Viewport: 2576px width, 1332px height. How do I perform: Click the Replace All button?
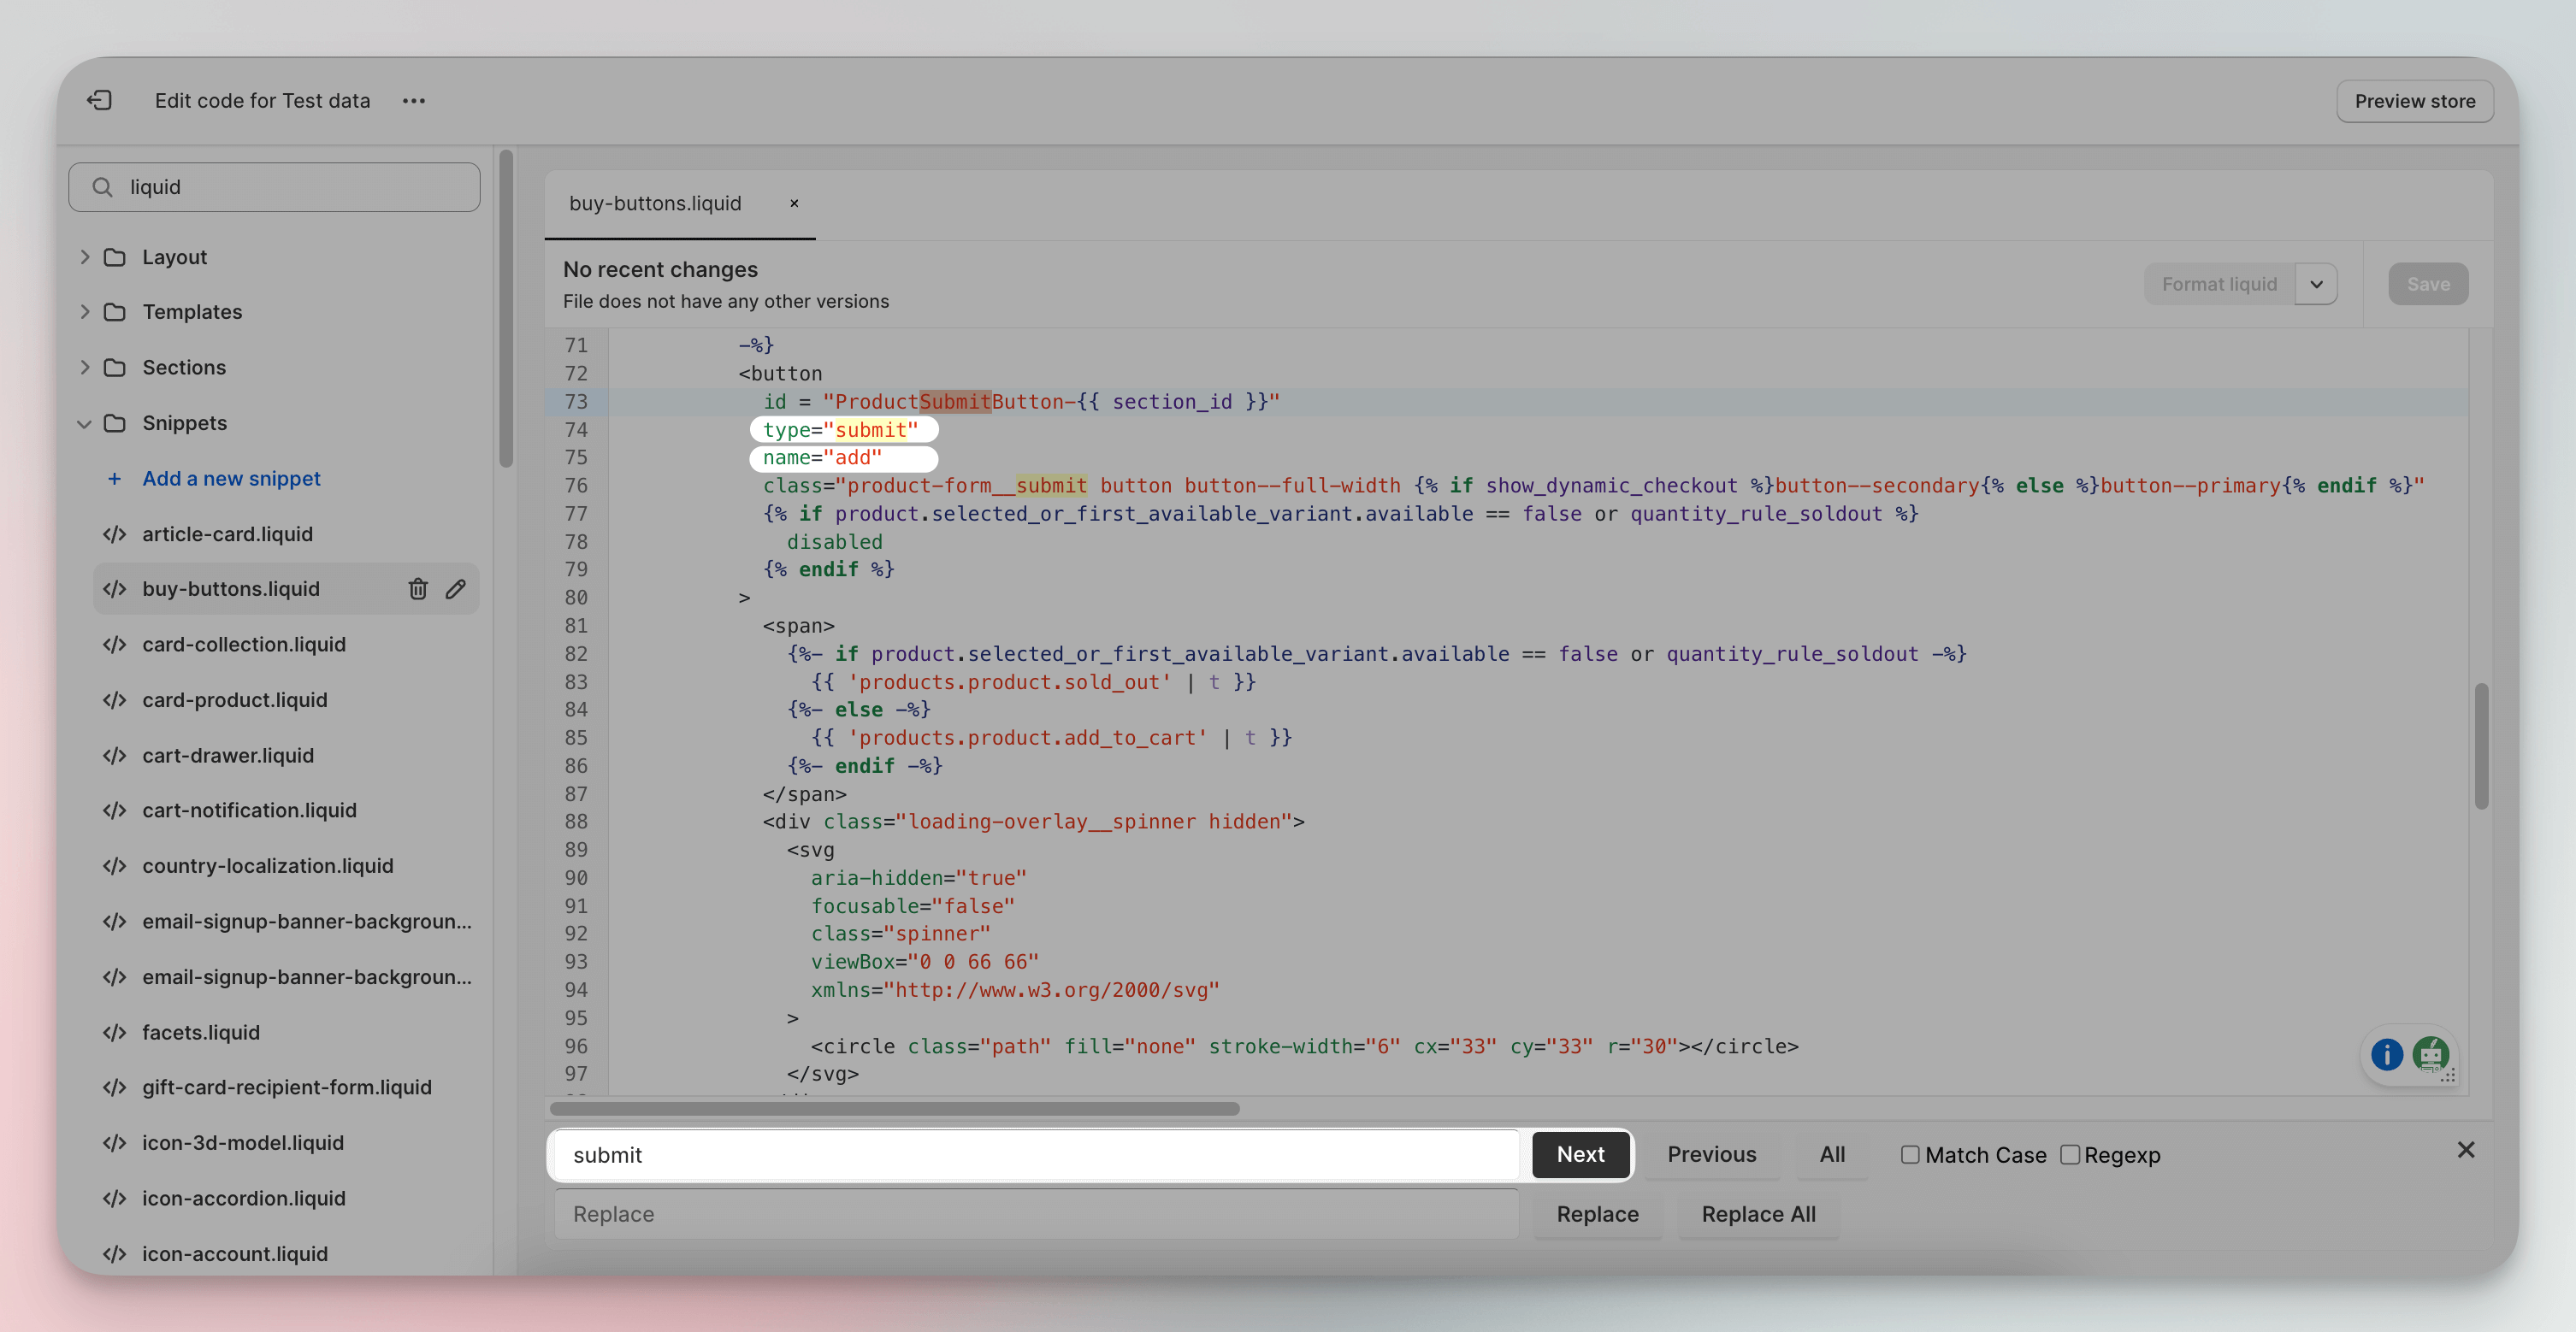1758,1213
